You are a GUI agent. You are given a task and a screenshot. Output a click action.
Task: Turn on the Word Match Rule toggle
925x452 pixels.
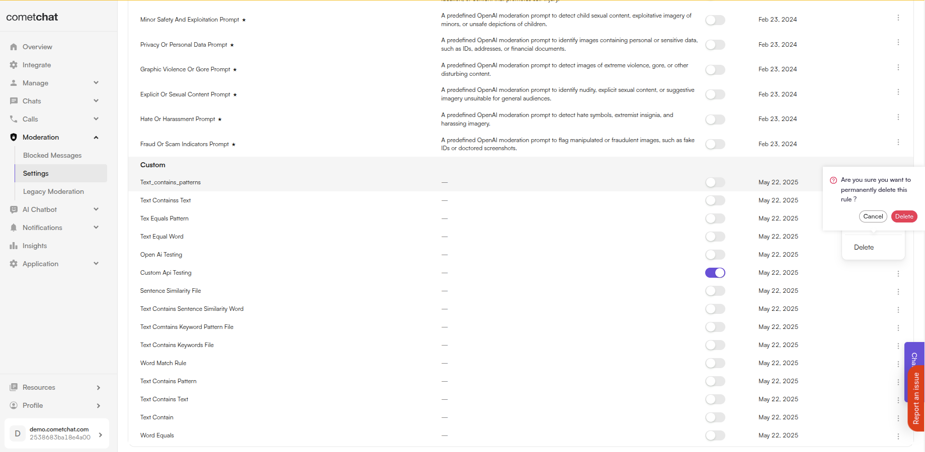(715, 363)
